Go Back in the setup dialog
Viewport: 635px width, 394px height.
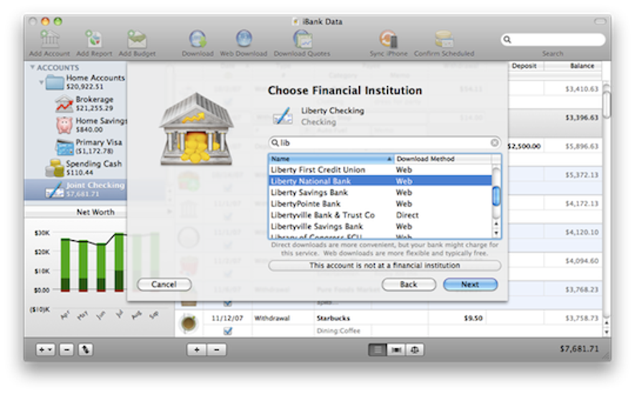pyautogui.click(x=408, y=284)
